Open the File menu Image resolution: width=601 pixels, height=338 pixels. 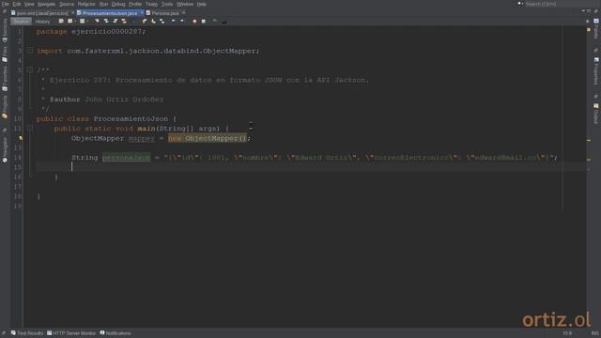click(6, 4)
